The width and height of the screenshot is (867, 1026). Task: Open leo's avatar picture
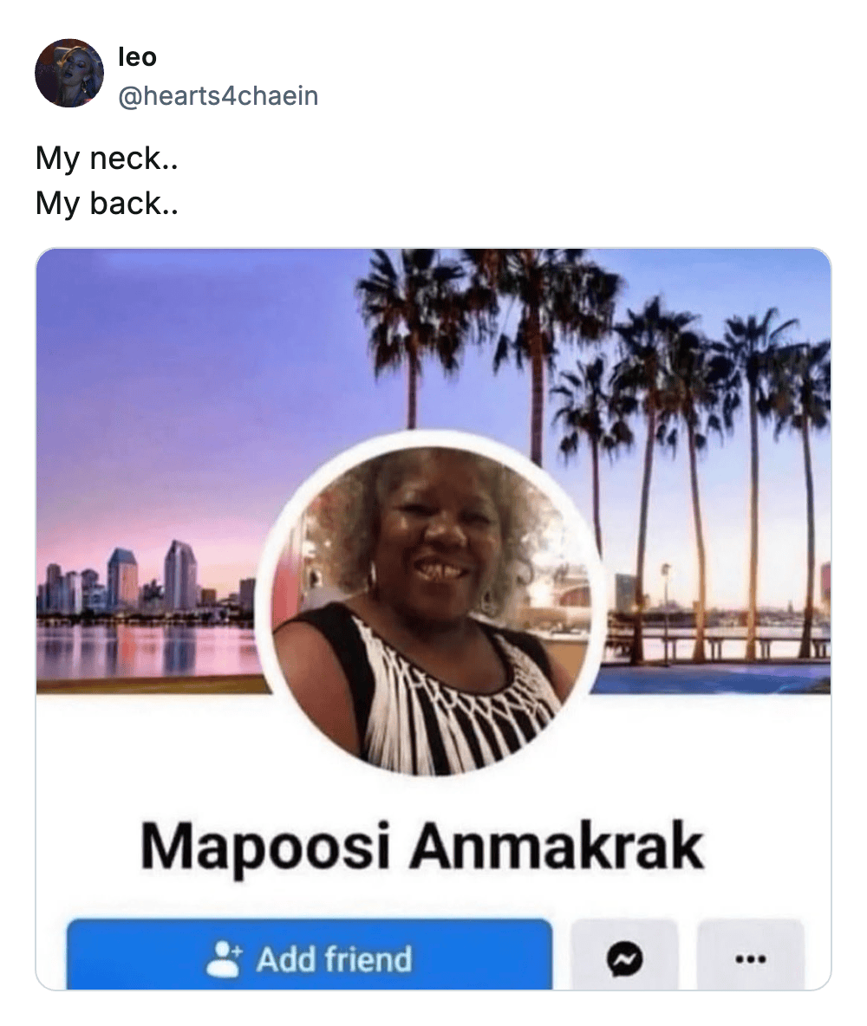[68, 73]
